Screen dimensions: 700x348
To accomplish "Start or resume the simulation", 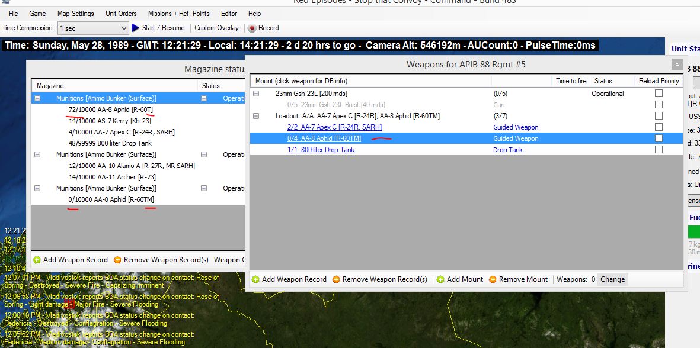I will point(158,28).
